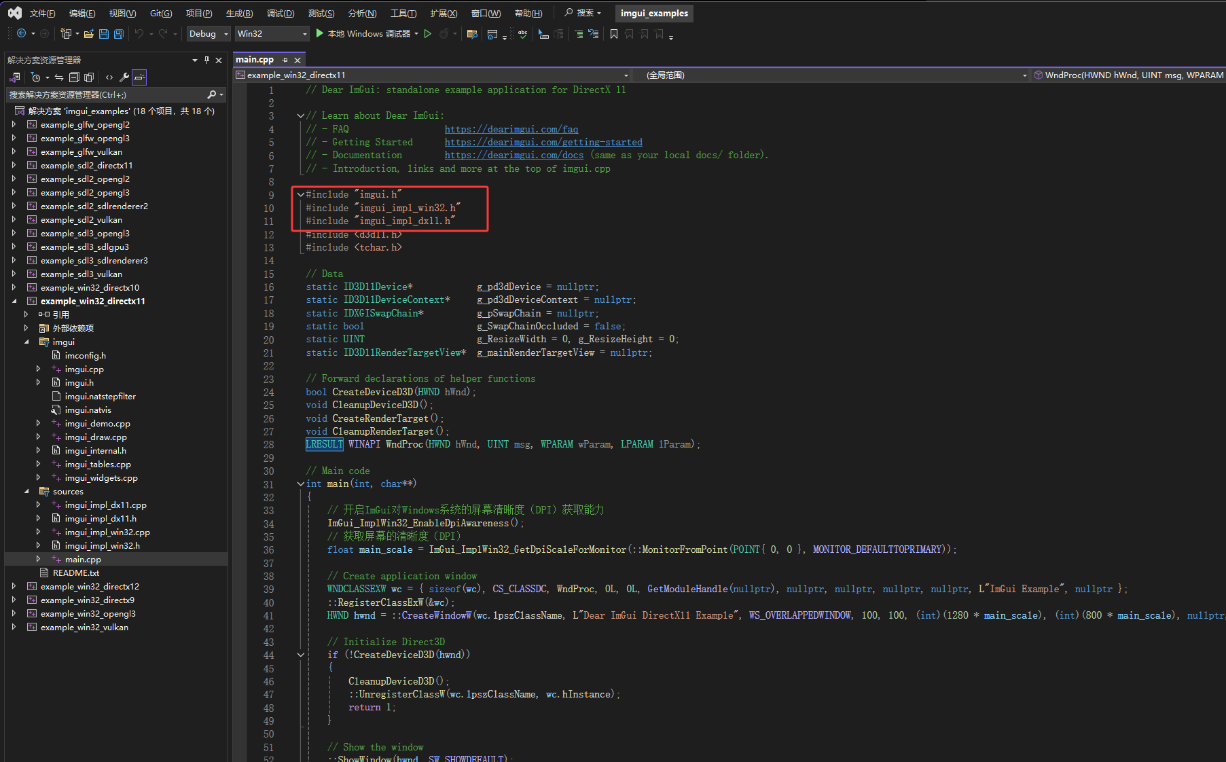Open the 调试(D) debug menu
The height and width of the screenshot is (762, 1226).
(x=280, y=13)
